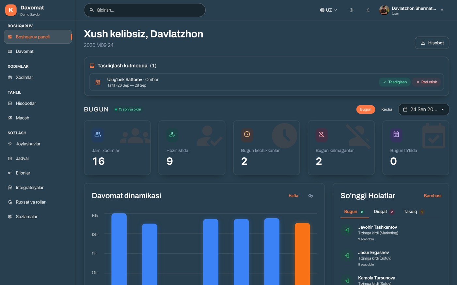The height and width of the screenshot is (285, 457).
Task: Click the Hozir ishda person-check icon
Action: click(x=172, y=134)
